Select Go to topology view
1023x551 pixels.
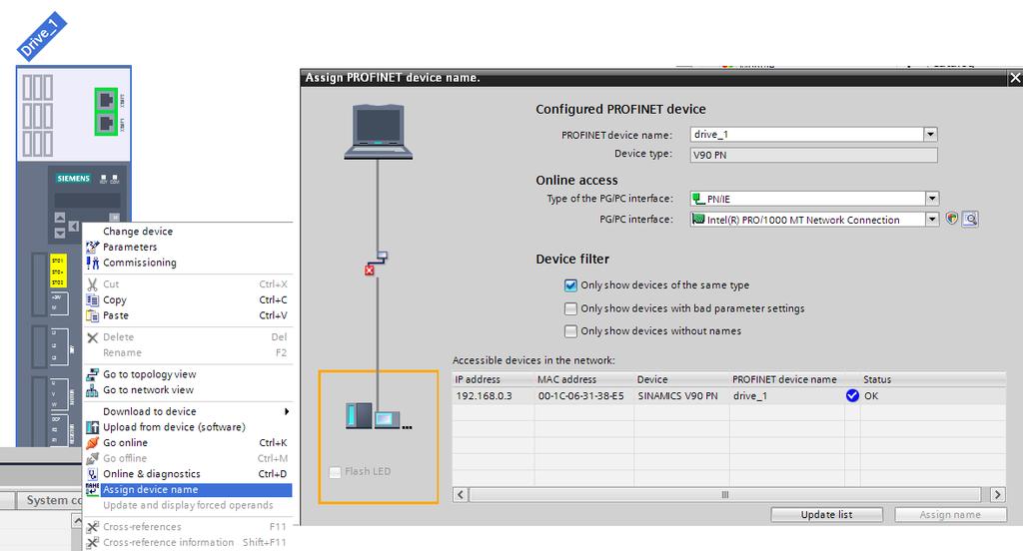point(188,374)
